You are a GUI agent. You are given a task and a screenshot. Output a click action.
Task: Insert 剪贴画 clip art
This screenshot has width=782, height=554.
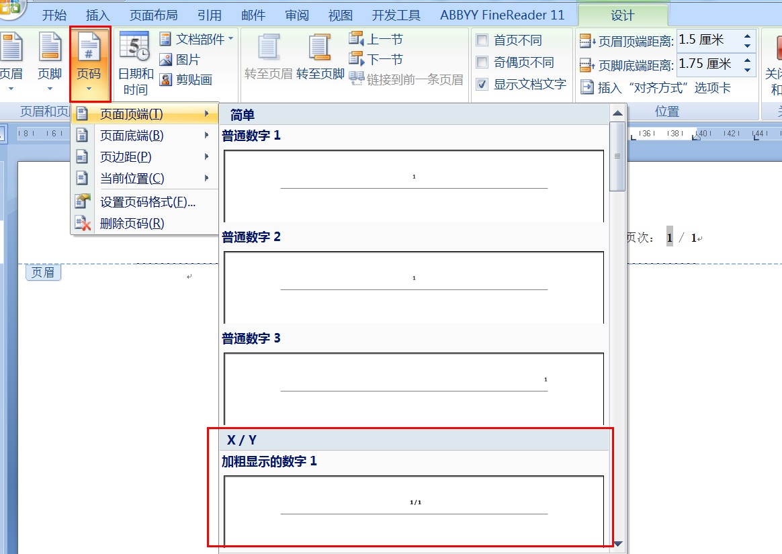click(166, 80)
